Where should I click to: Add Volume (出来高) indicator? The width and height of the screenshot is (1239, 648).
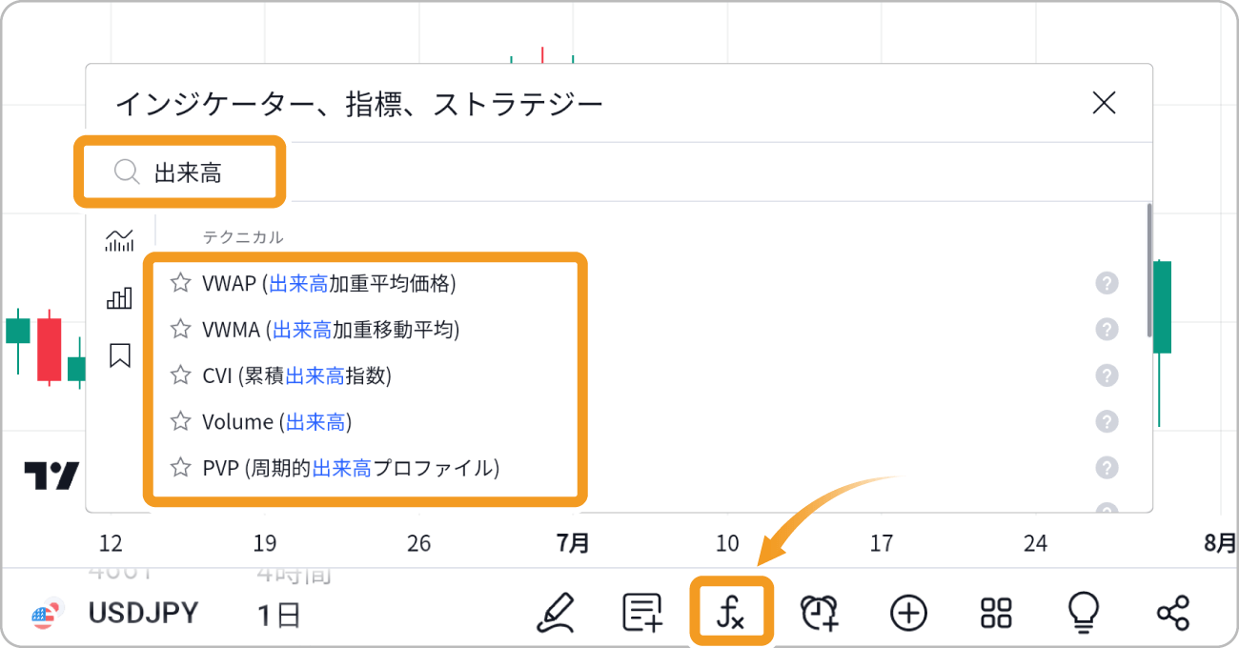277,421
